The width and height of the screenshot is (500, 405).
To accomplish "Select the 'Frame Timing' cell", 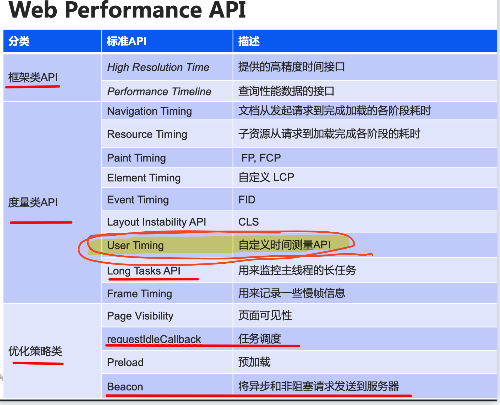I will click(x=167, y=293).
